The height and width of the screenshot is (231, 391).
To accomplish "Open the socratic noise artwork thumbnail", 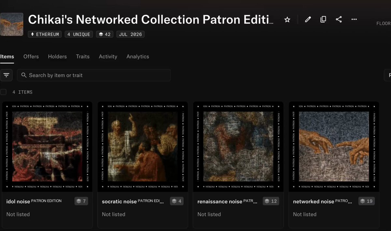I will [143, 147].
